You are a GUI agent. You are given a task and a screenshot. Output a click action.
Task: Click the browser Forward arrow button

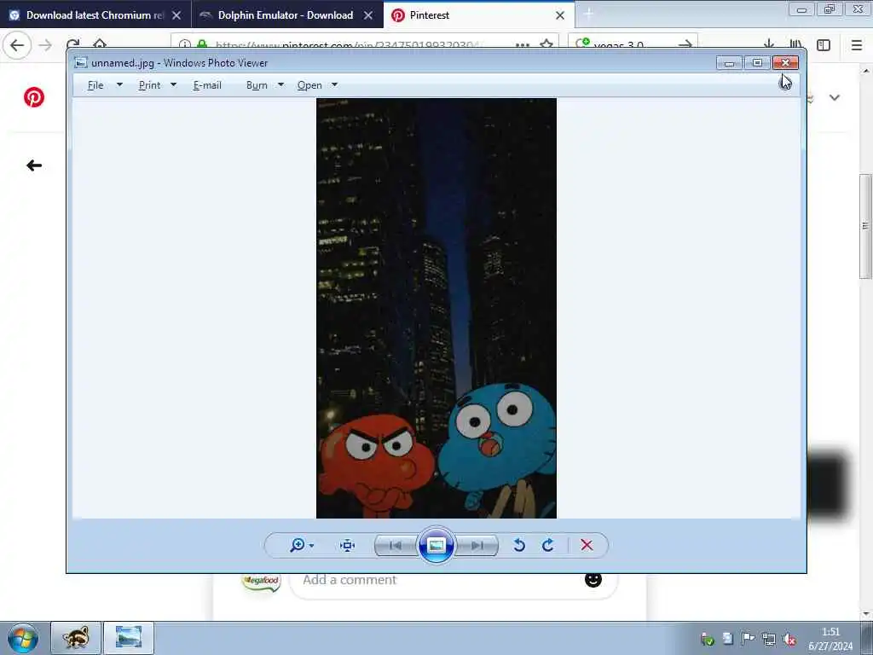coord(46,45)
